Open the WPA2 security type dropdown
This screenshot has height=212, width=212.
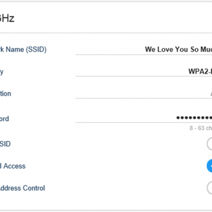(x=144, y=71)
